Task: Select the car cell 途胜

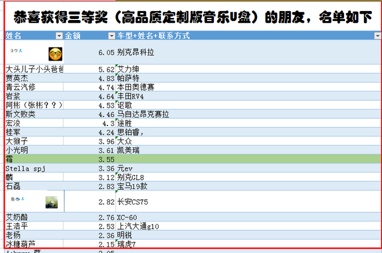Action: (249, 123)
